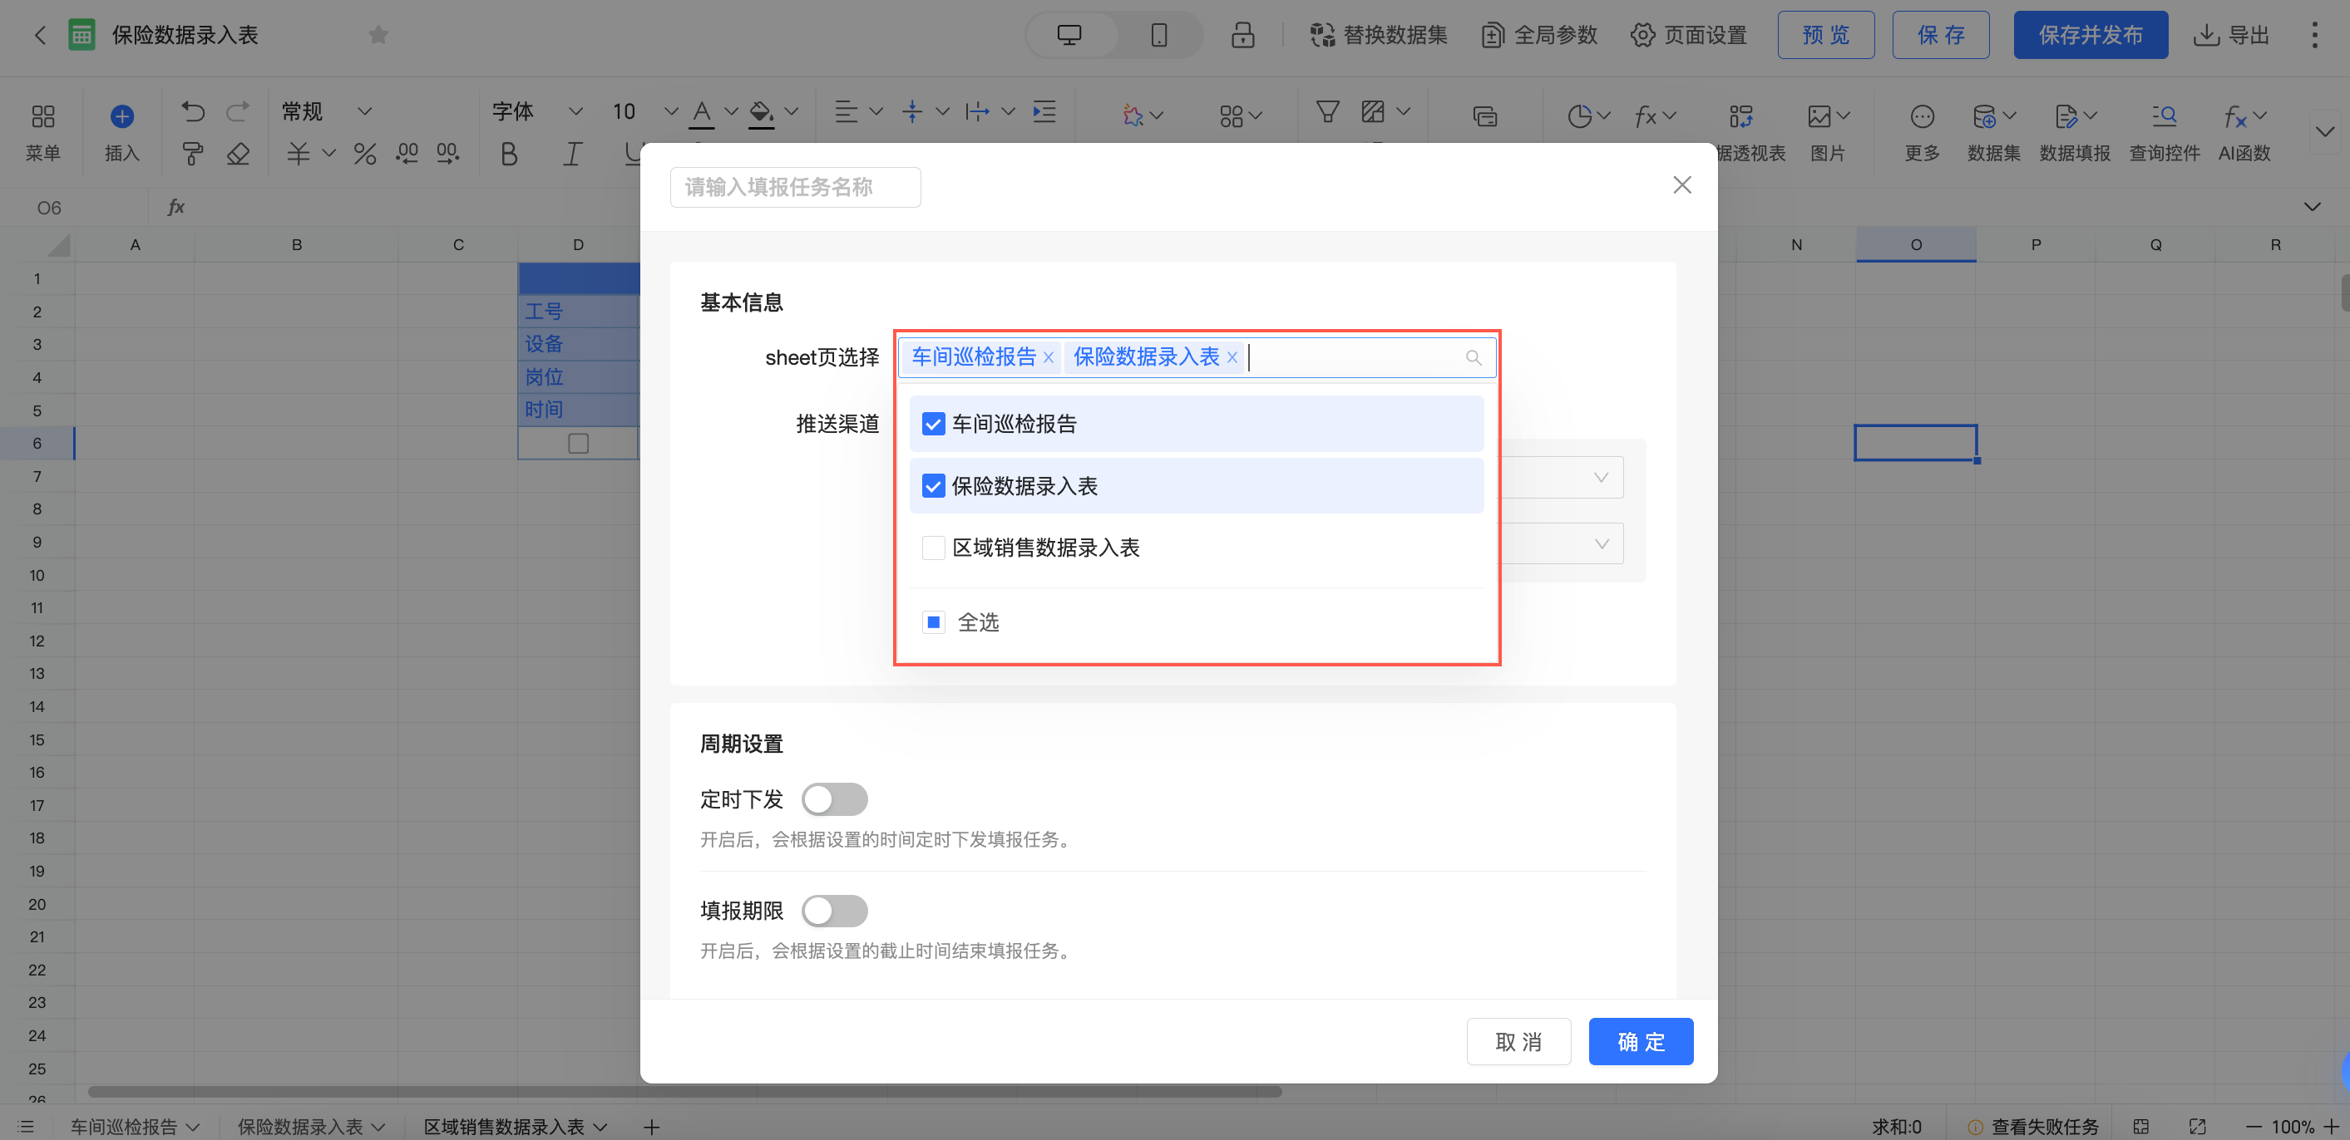2350x1140 pixels.
Task: Click the font color A swatch
Action: click(702, 112)
